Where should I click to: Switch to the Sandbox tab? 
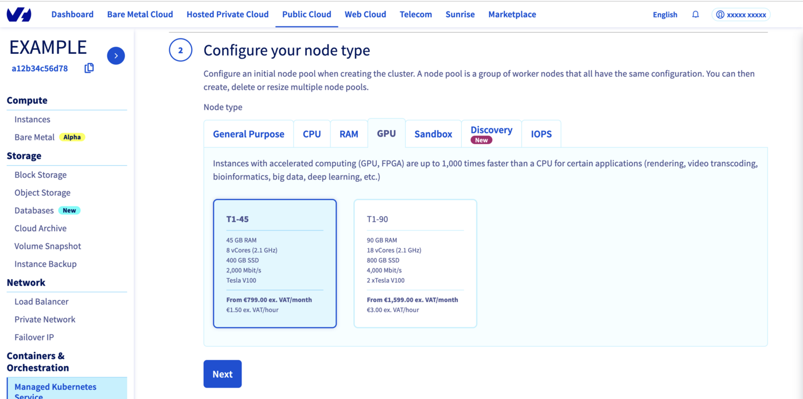point(433,134)
